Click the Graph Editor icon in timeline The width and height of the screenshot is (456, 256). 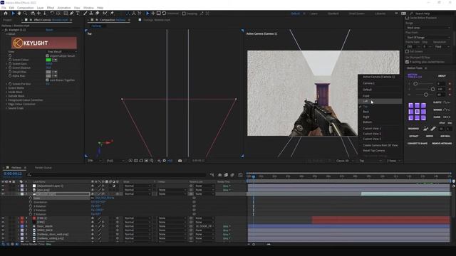click(x=240, y=175)
